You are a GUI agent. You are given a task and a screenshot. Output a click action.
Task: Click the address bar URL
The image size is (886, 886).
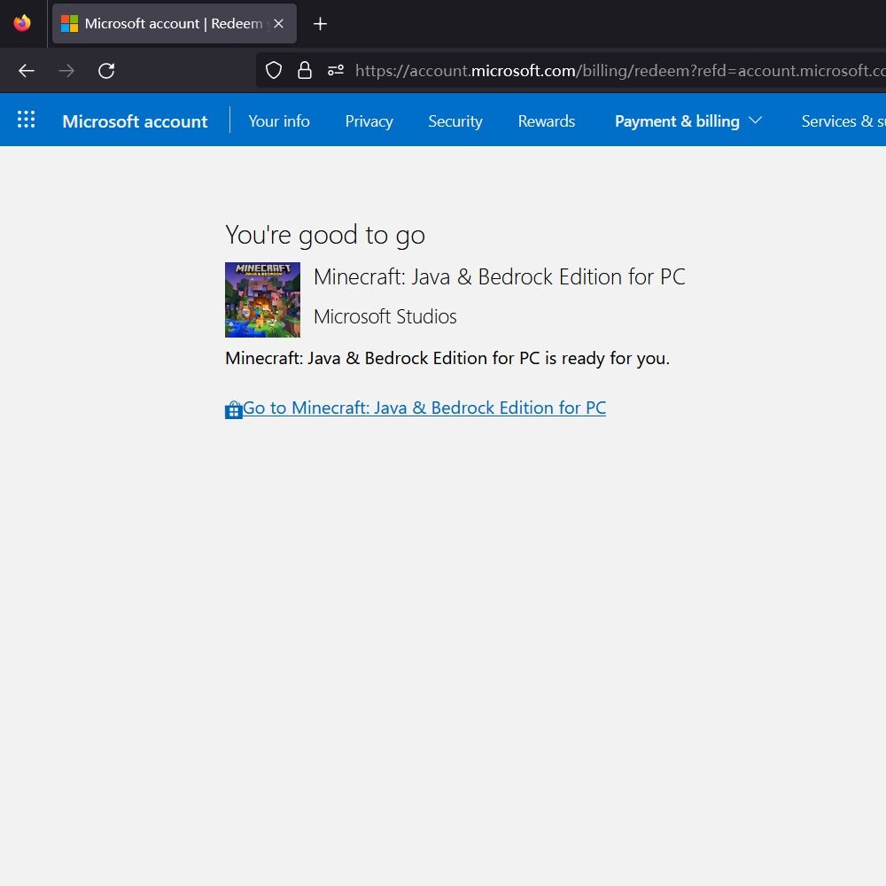click(620, 71)
